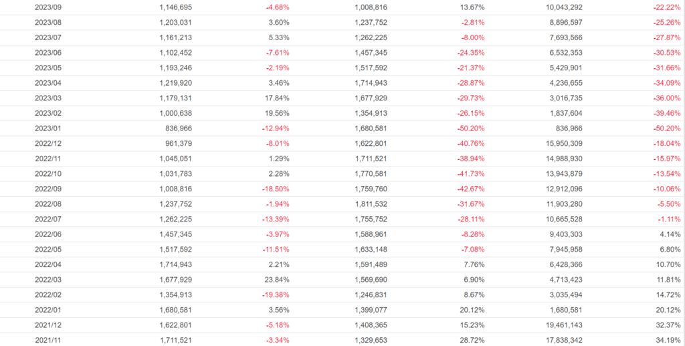Select the 2022/12 row date label
This screenshot has height=346, width=685.
(47, 143)
